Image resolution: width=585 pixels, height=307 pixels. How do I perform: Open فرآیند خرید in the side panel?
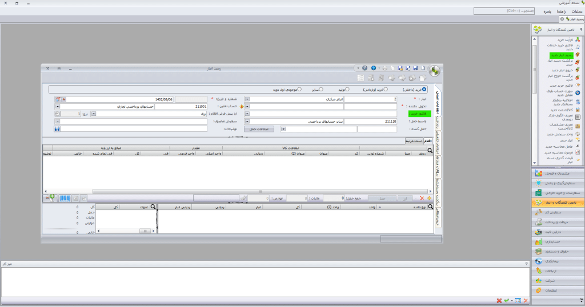565,40
